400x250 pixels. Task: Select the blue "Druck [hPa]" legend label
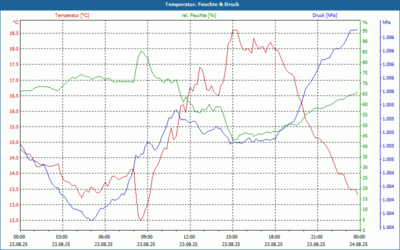[324, 15]
